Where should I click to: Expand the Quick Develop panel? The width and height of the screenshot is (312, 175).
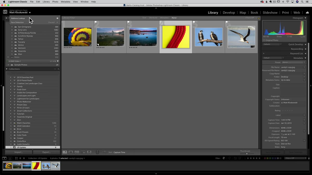(305, 44)
